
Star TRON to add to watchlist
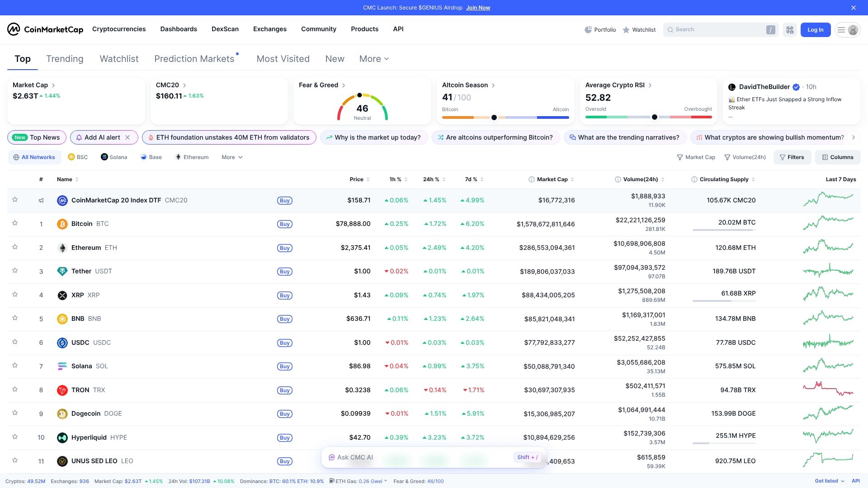coord(15,389)
